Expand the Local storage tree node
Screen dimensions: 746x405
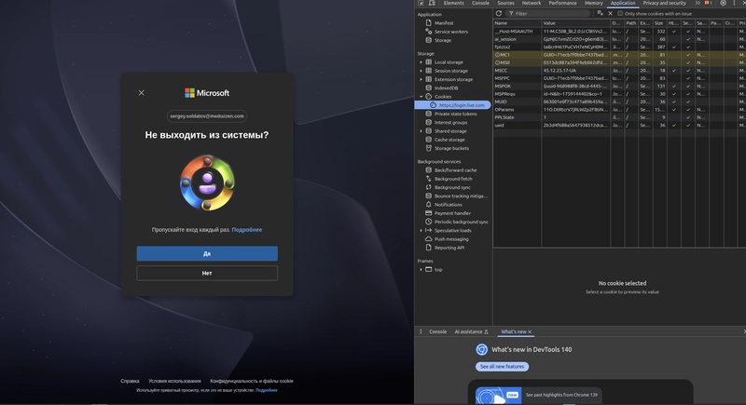pos(421,62)
